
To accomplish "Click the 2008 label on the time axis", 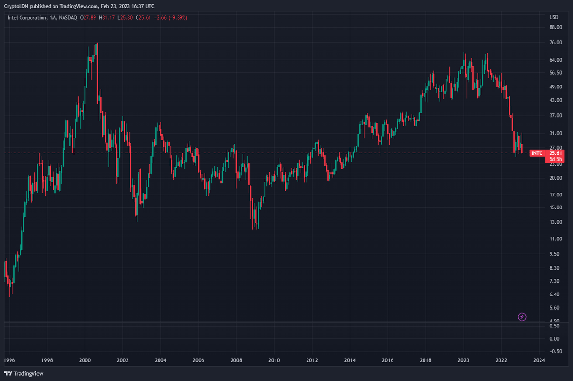I will tap(236, 360).
